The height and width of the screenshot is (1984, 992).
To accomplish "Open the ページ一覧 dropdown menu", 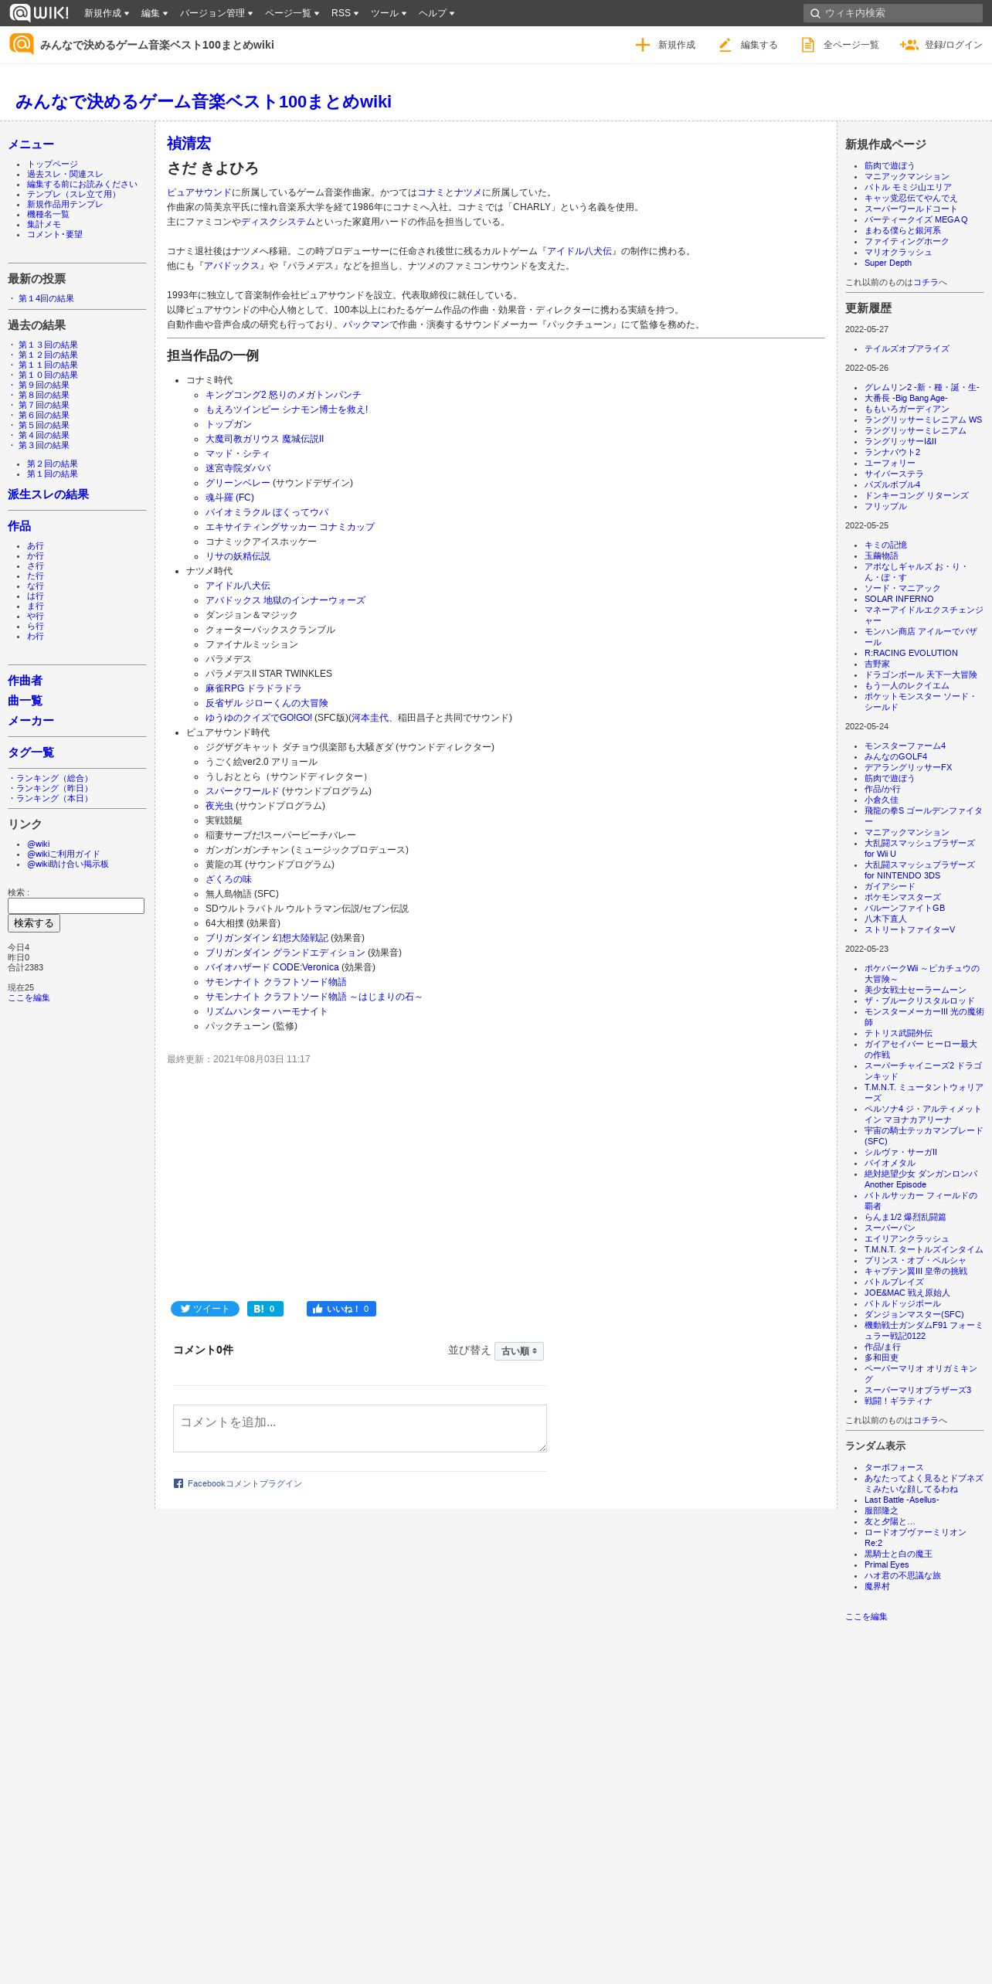I will (292, 13).
